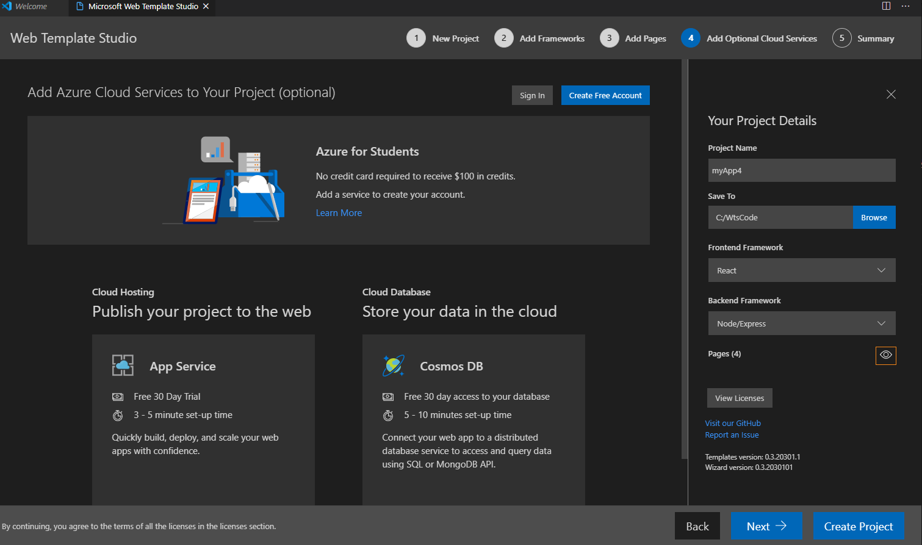Open the Visit our GitHub link

[x=733, y=423]
